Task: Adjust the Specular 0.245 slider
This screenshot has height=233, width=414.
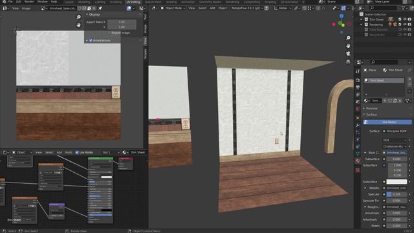Action: click(397, 194)
